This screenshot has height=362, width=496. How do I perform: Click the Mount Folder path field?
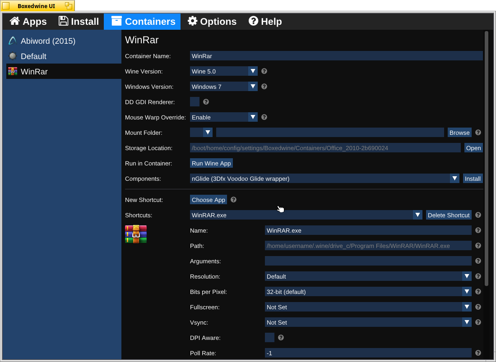pos(330,133)
